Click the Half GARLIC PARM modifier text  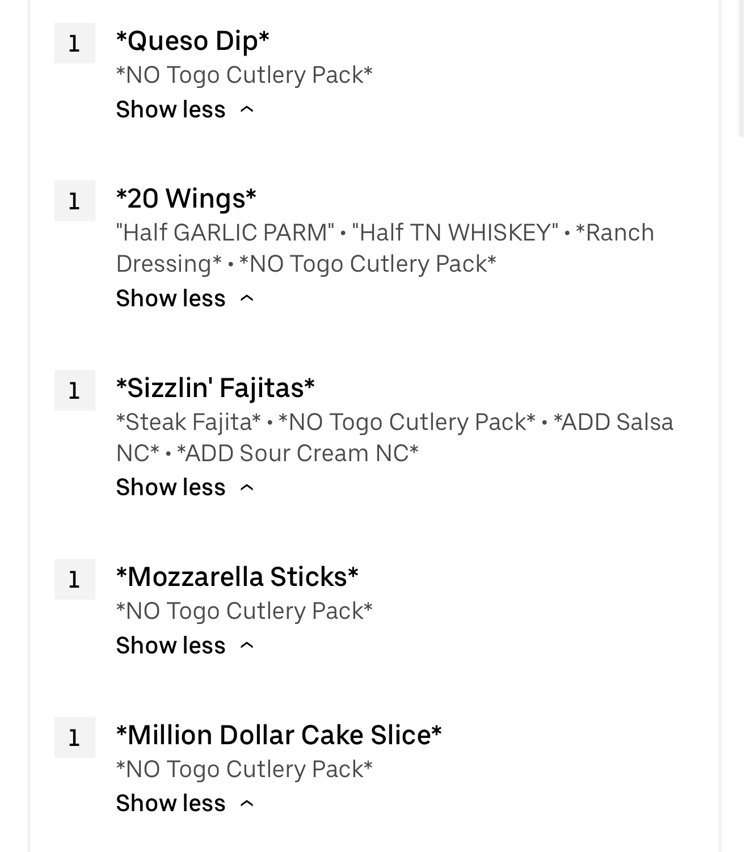pos(225,233)
